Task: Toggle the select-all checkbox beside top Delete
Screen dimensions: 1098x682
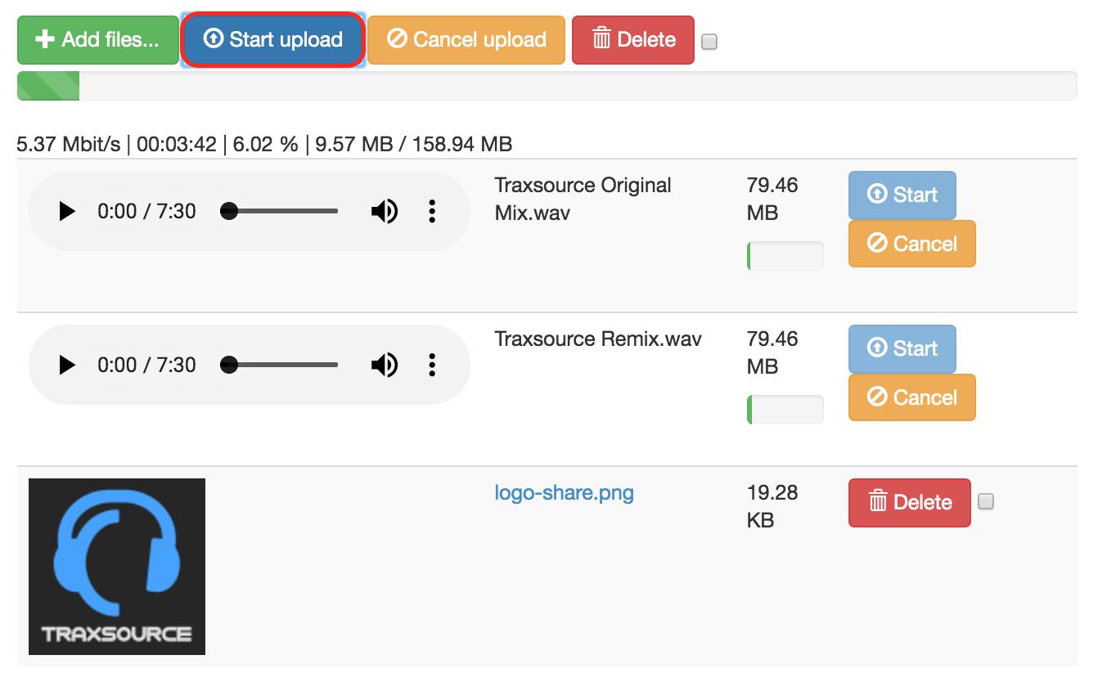Action: coord(709,42)
